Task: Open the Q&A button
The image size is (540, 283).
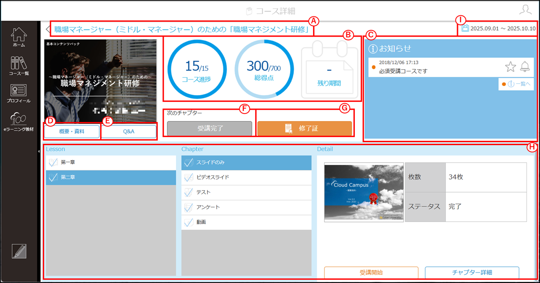Action: (129, 131)
